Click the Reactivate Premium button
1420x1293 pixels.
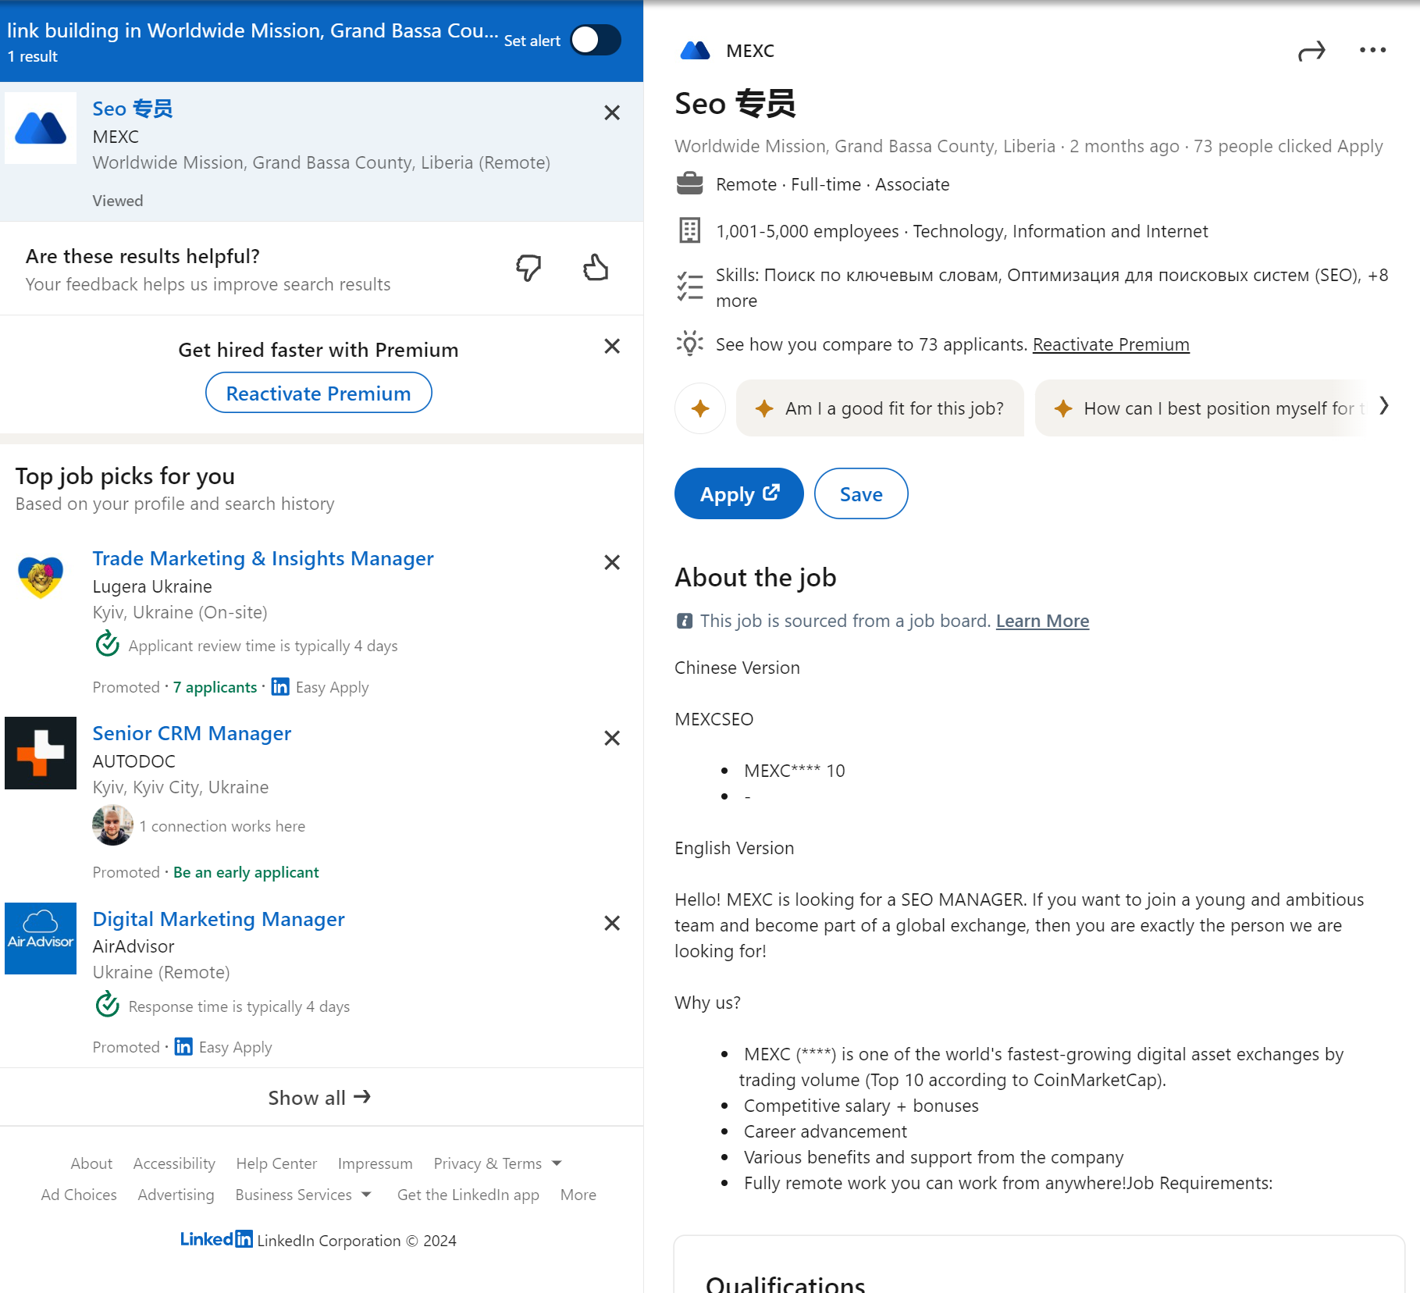pos(319,393)
